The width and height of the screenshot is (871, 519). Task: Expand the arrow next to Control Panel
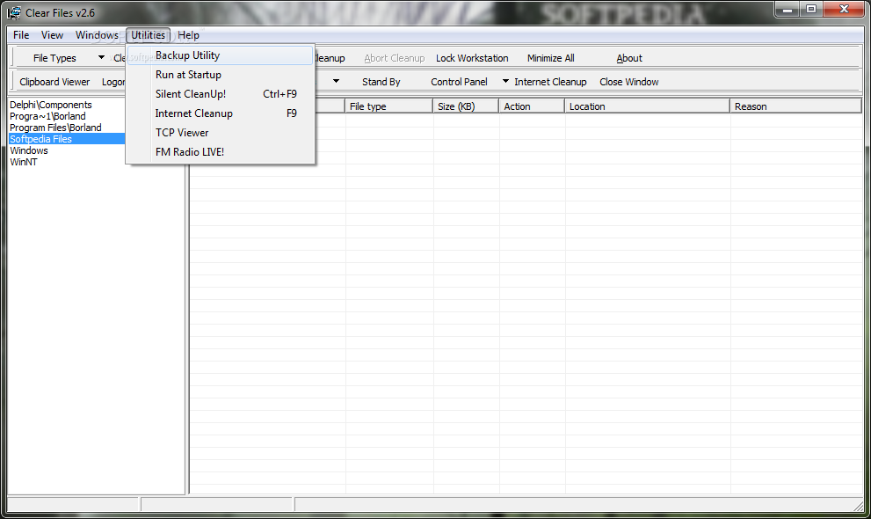[x=505, y=81]
